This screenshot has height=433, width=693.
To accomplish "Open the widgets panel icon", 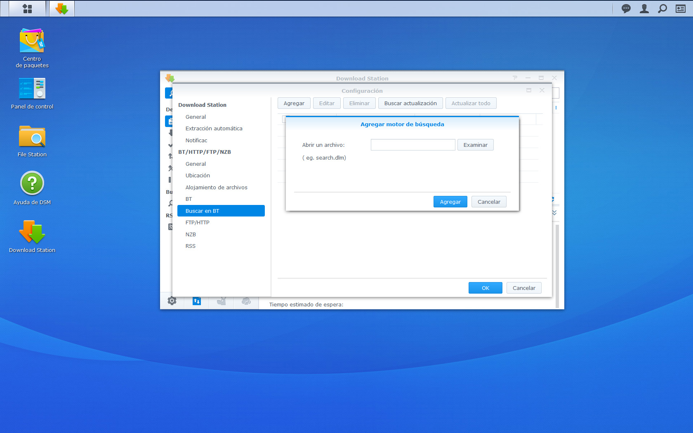I will coord(681,9).
